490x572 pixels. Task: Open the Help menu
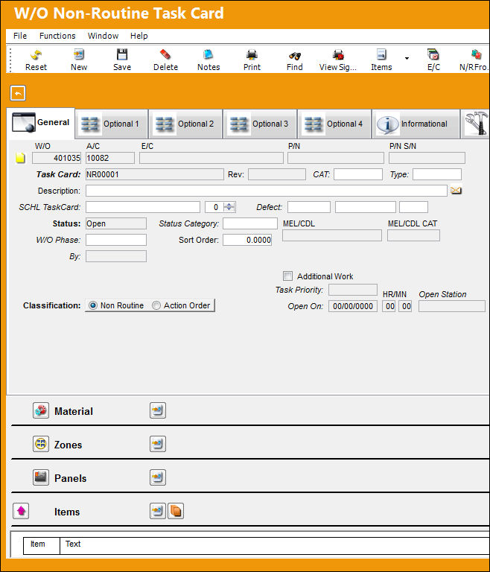click(x=139, y=36)
